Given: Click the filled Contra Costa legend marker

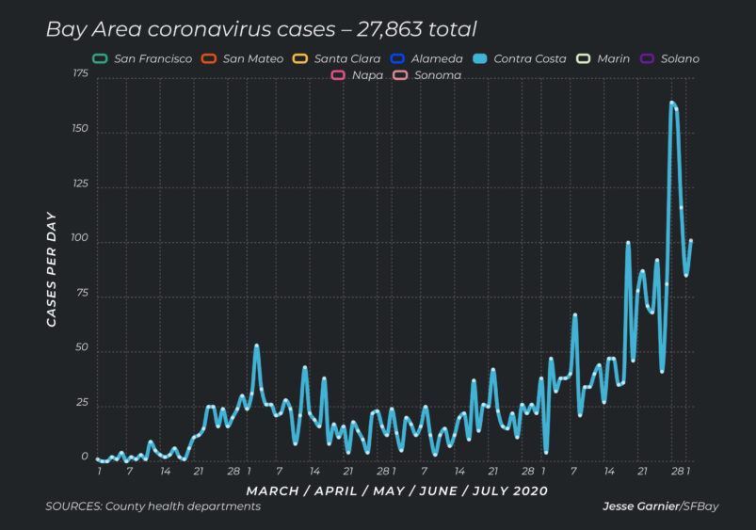Looking at the screenshot, I should [x=480, y=58].
